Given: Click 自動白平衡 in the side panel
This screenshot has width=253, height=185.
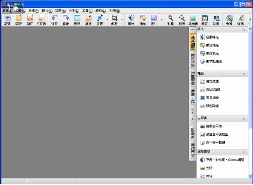Looking at the screenshot, I should [214, 126].
